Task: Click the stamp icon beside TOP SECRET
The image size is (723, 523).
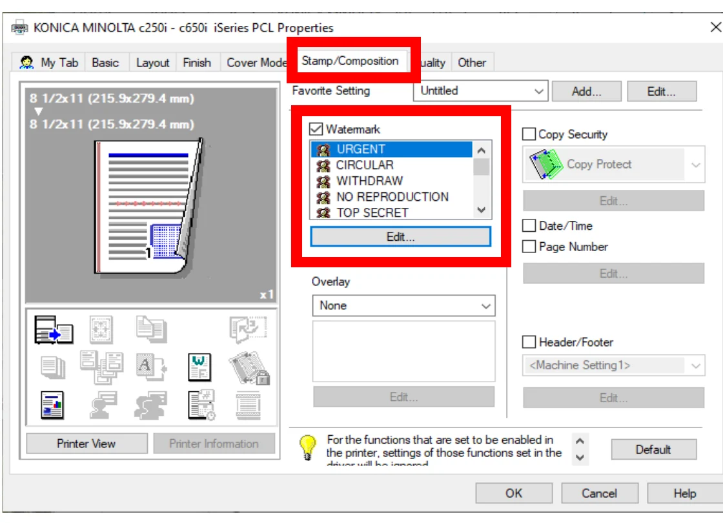Action: [323, 212]
